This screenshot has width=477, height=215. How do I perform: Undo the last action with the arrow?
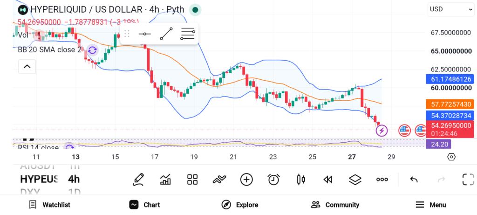(414, 180)
